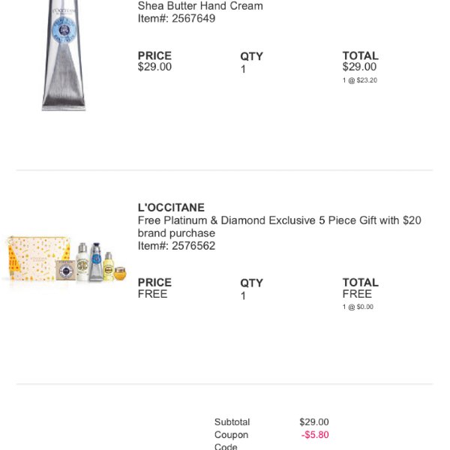450x450 pixels.
Task: Click the gift set QTY value
Action: (243, 296)
